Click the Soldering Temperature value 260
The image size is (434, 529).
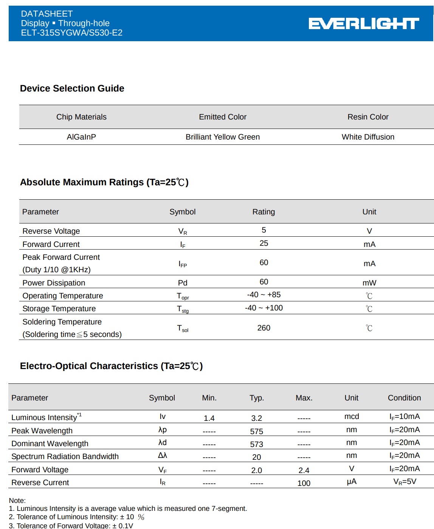click(264, 328)
